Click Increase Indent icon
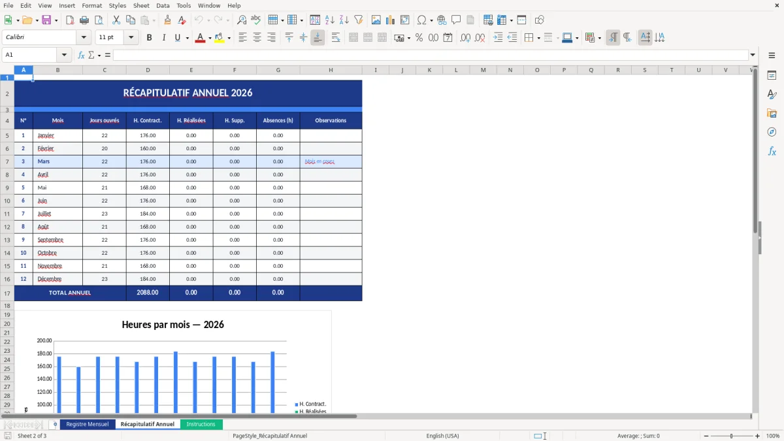Screen dimensions: 784x441 click(498, 38)
